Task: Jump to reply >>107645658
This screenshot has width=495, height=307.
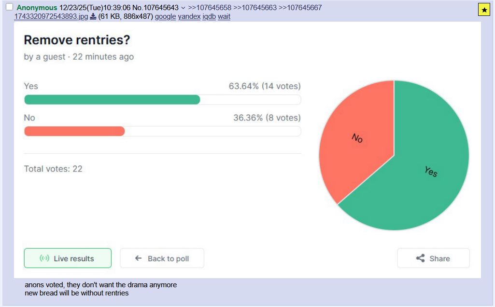Action: pos(209,8)
